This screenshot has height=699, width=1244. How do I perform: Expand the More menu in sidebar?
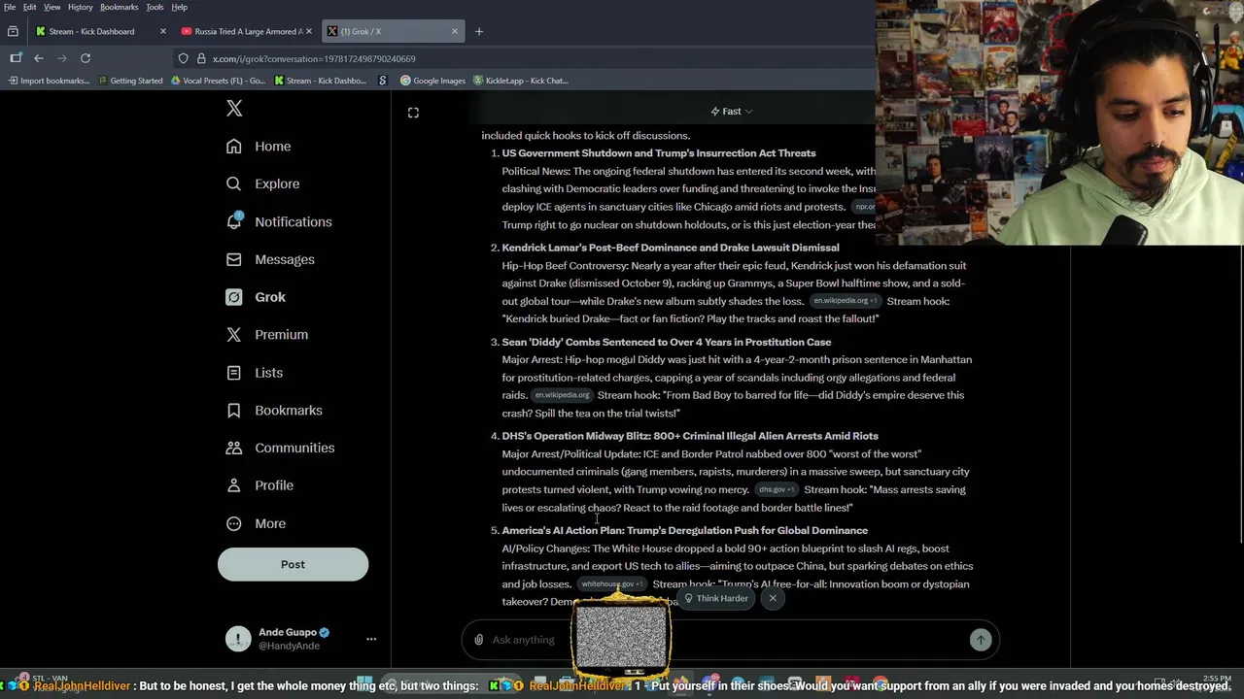[x=257, y=523]
